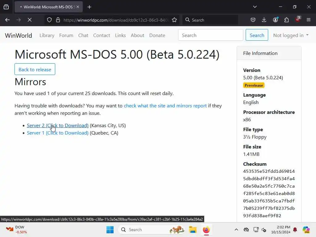Viewport: 316px width, 237px height.
Task: Launch Copilot preview from taskbar
Action: point(306,230)
